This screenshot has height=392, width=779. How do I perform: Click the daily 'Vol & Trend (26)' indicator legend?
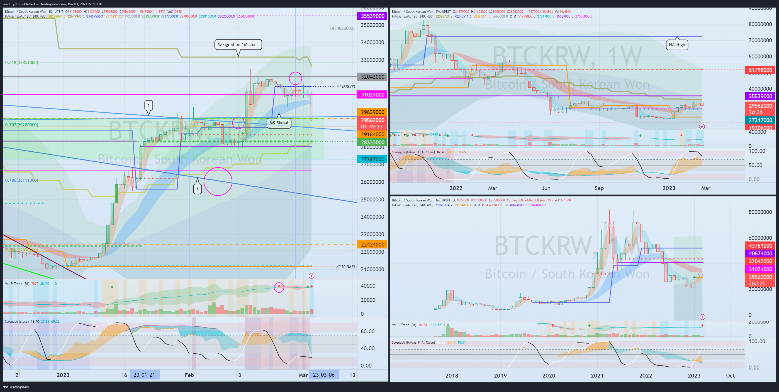click(x=17, y=283)
